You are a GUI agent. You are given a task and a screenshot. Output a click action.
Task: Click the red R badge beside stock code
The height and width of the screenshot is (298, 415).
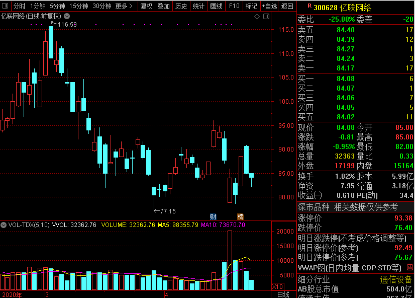[x=309, y=6]
